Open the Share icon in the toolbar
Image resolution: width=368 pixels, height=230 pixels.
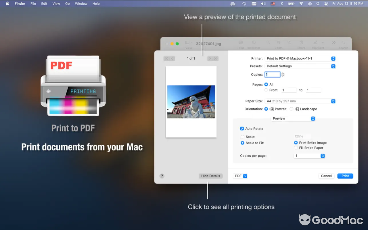tap(301, 42)
